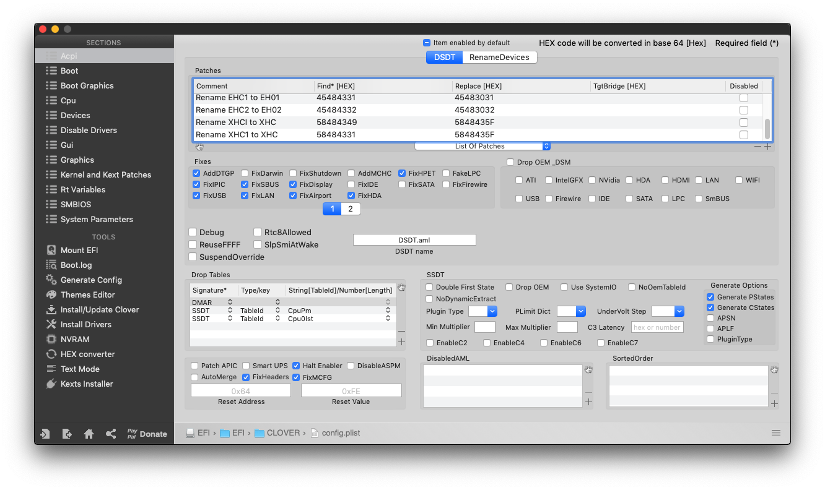Screen dimensions: 825x490
Task: Switch to the RenameDevices tab
Action: (499, 58)
